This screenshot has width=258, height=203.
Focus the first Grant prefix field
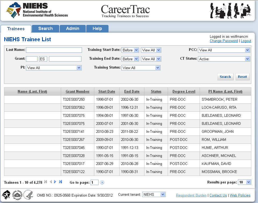pyautogui.click(x=32, y=59)
